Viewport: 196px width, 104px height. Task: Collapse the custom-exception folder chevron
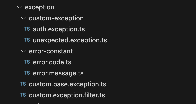[x=23, y=18]
